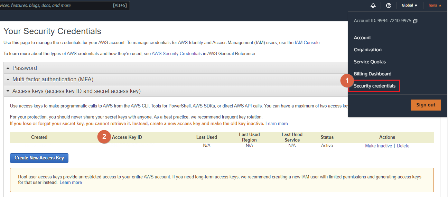Image resolution: width=448 pixels, height=197 pixels.
Task: Click the Last Used Service column header
Action: point(292,137)
